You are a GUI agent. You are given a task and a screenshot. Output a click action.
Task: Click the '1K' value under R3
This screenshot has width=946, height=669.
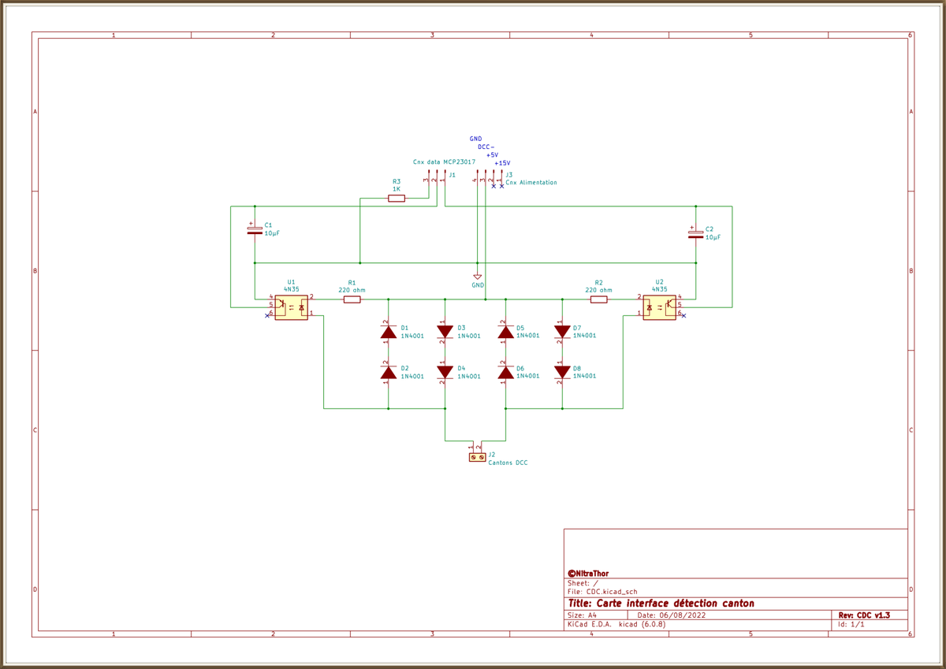click(x=397, y=190)
